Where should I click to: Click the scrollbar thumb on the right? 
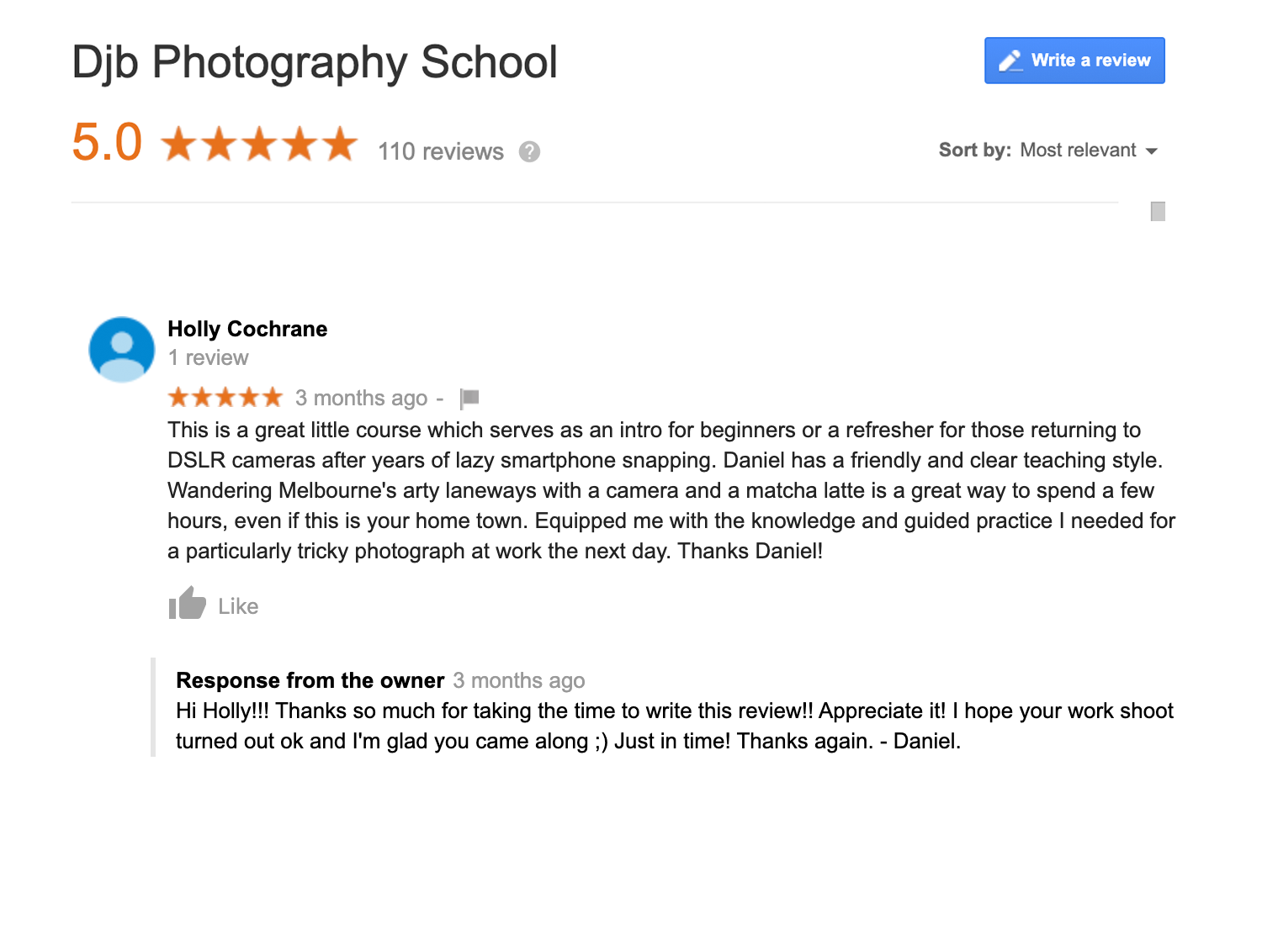[x=1158, y=211]
